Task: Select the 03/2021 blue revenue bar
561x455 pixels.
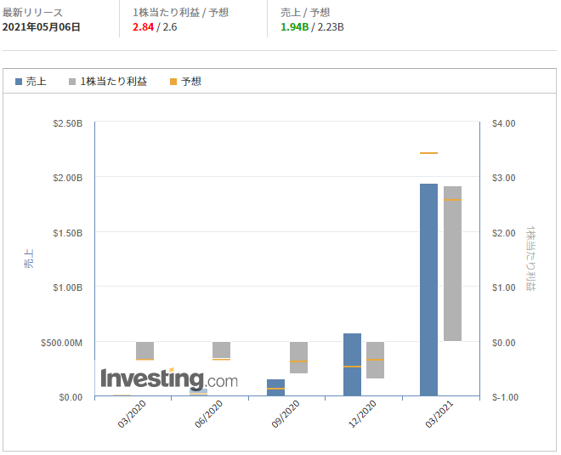Action: tap(428, 290)
